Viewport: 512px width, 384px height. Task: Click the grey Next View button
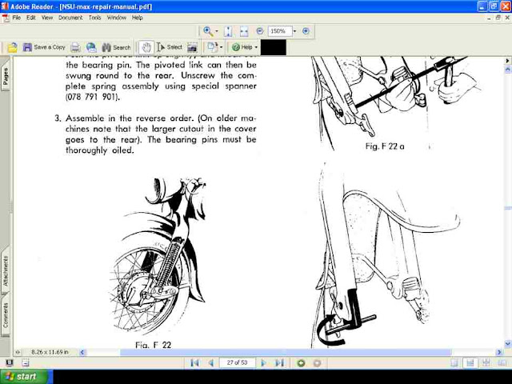[317, 362]
